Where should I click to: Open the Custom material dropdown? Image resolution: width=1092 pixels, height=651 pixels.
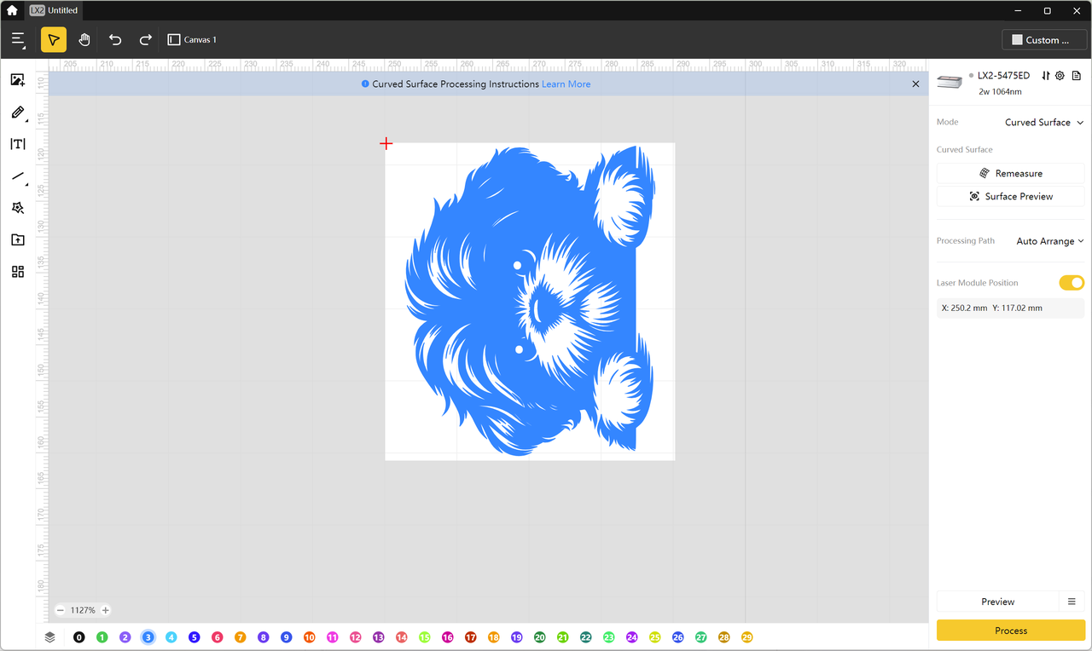click(x=1043, y=40)
